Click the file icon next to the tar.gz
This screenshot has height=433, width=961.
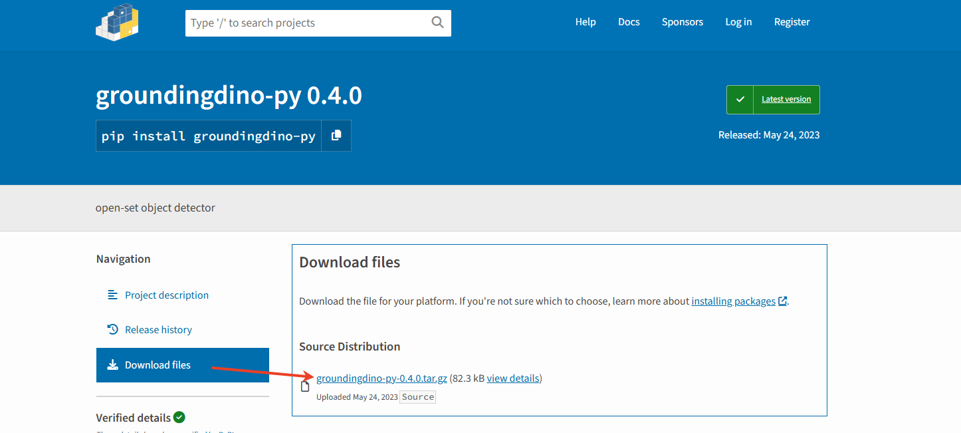305,385
